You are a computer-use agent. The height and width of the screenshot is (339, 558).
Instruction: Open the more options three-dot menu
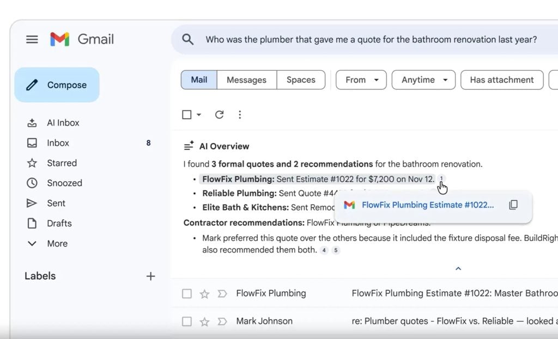[x=240, y=114]
